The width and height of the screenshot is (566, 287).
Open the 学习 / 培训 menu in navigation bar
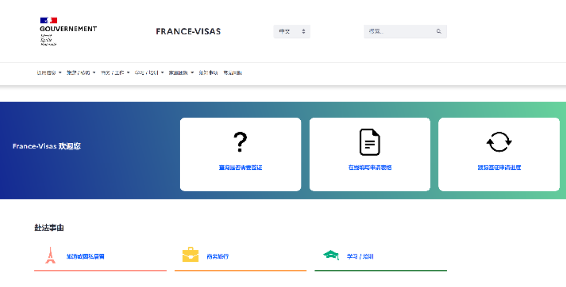146,73
